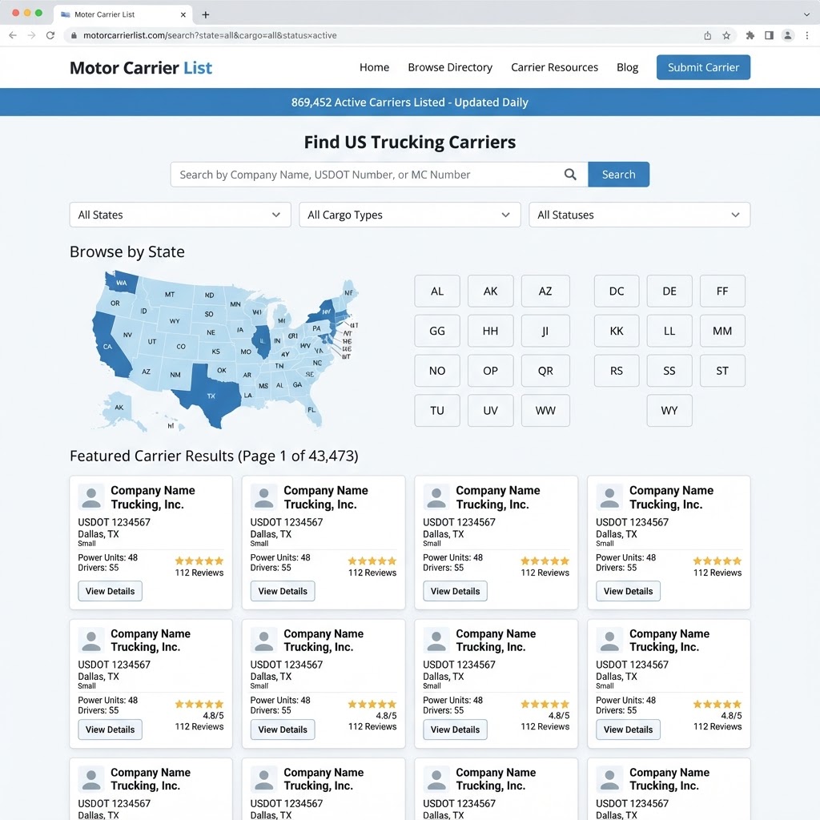The image size is (820, 820).
Task: Click 869,452 Active Carriers Listed banner text
Action: pos(409,102)
